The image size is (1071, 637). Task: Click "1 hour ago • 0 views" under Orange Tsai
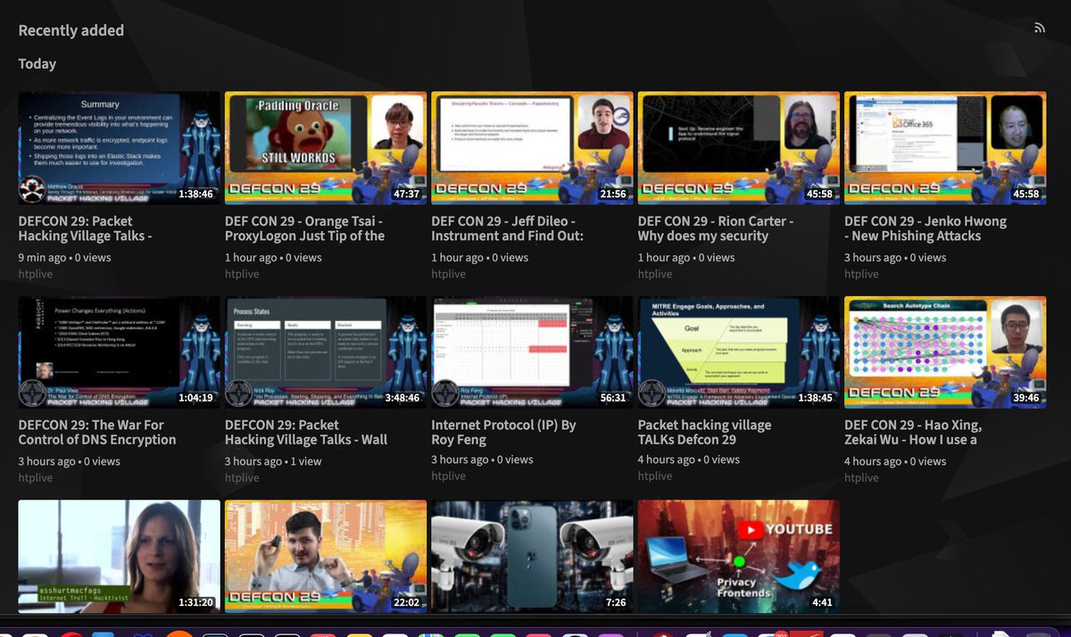click(x=273, y=258)
